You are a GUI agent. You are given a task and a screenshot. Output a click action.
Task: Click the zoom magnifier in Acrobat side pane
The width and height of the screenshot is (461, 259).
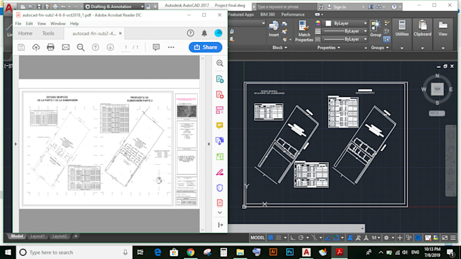(x=220, y=64)
